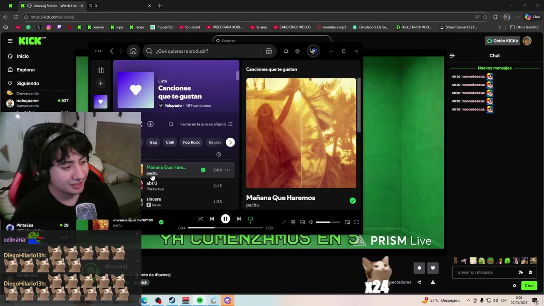Screen dimensions: 544x306
Task: Pause the current song
Action: pyautogui.click(x=225, y=219)
